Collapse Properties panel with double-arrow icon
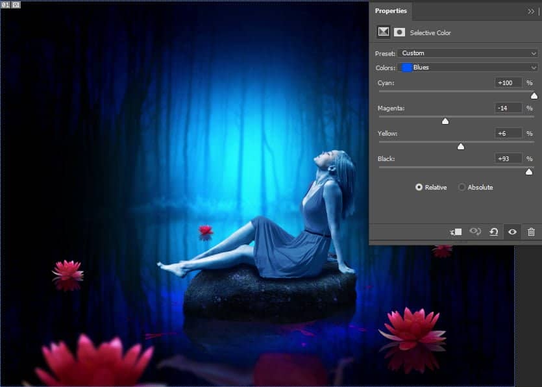The height and width of the screenshot is (387, 542). (531, 11)
